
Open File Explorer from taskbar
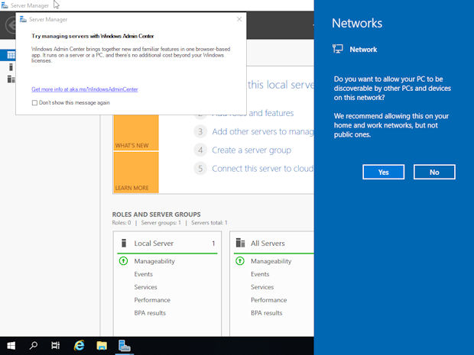click(x=102, y=346)
